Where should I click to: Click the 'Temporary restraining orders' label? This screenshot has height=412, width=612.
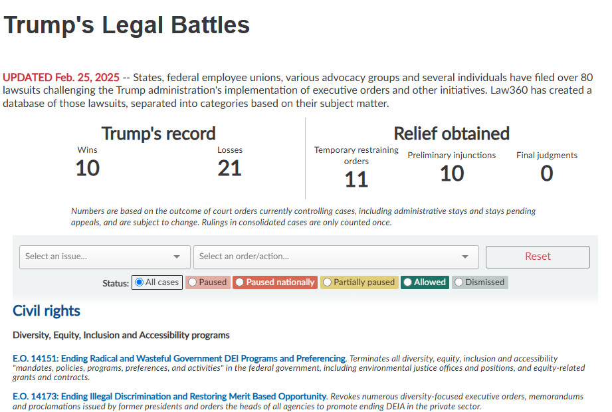[356, 155]
